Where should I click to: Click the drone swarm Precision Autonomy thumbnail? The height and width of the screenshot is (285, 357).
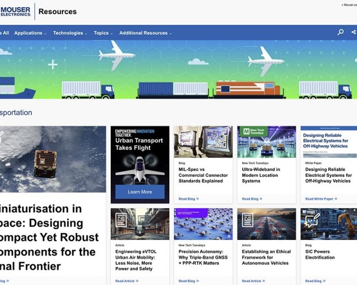pyautogui.click(x=203, y=224)
